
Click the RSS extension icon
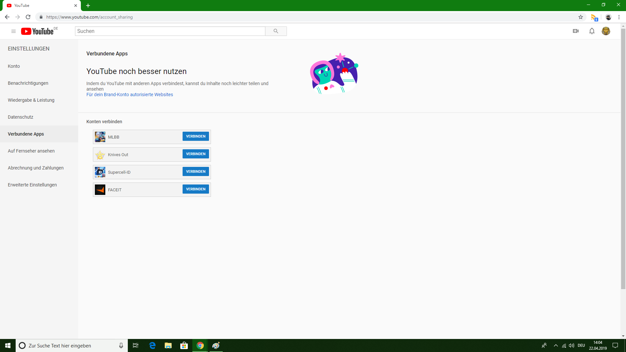coord(594,17)
